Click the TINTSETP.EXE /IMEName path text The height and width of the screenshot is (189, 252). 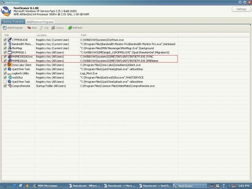click(x=119, y=61)
